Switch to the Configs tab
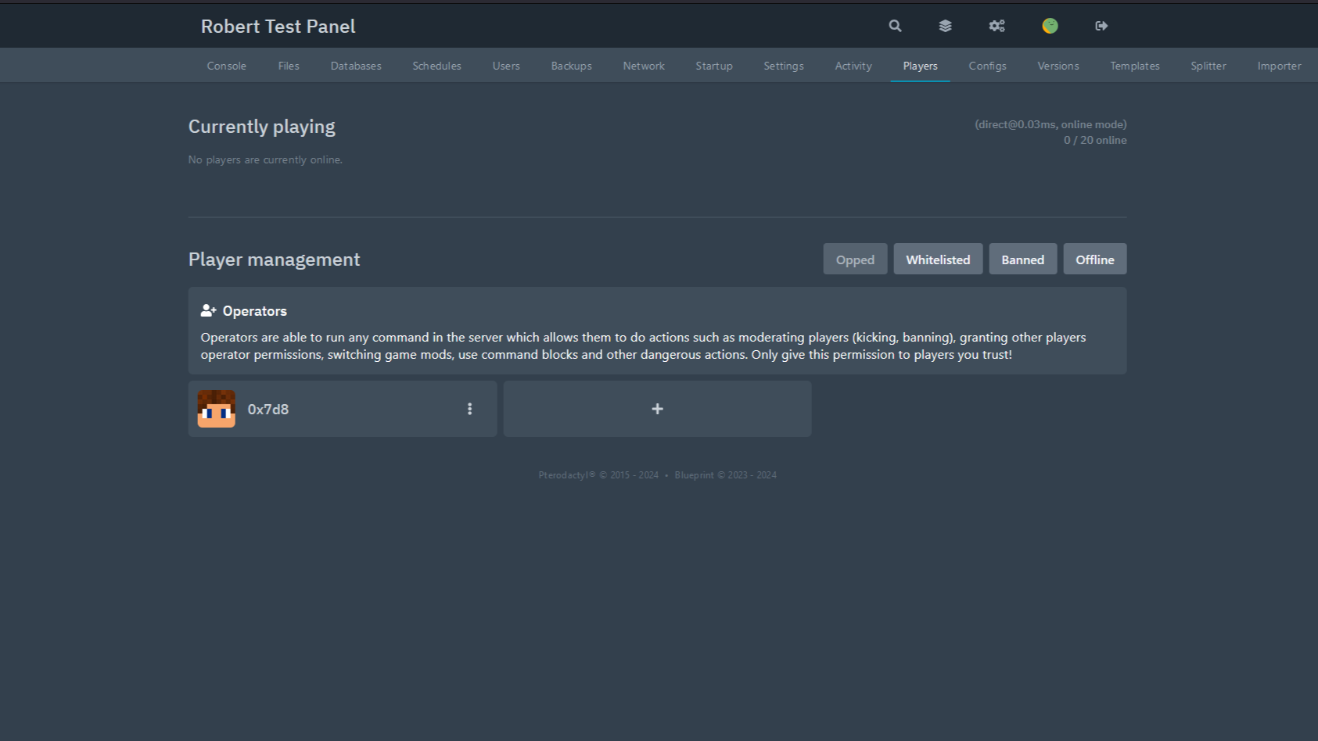Screen dimensions: 1318x741 987,66
